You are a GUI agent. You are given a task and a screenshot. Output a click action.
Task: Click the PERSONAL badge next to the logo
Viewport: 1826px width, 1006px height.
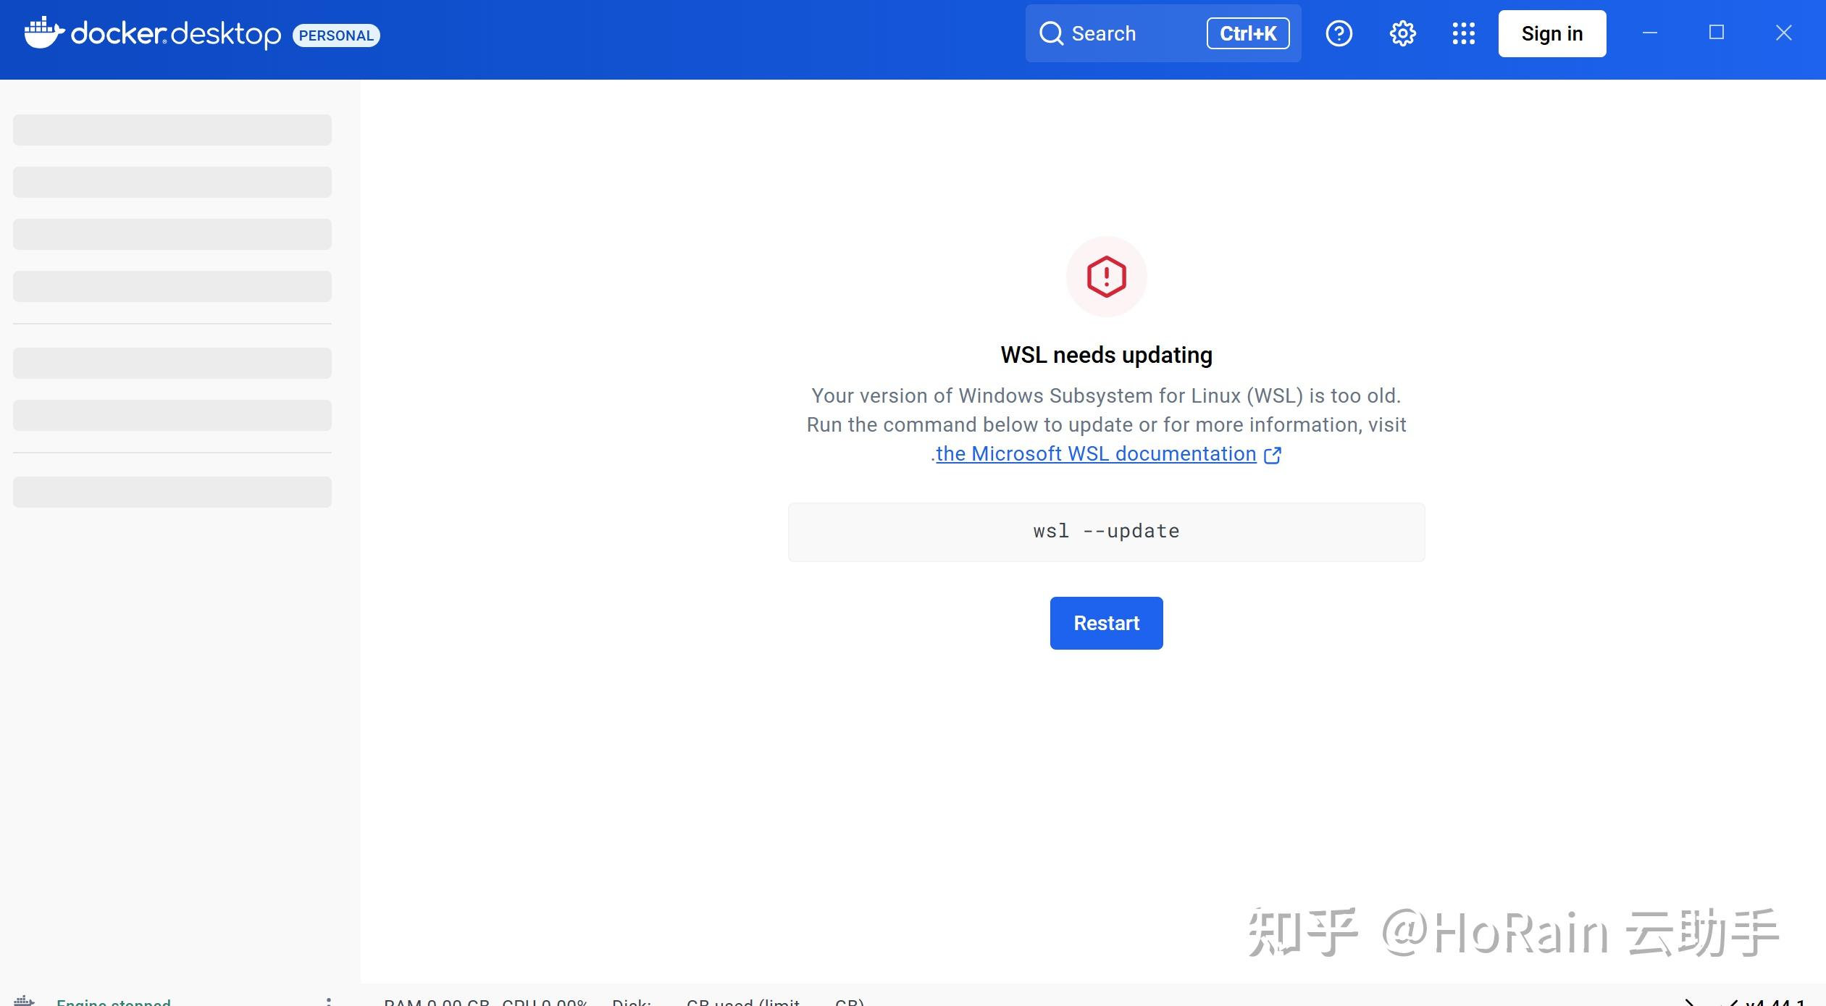(335, 35)
